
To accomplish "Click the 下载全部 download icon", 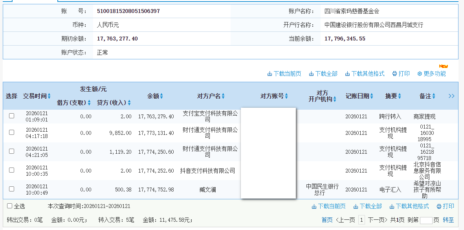I will (x=312, y=74).
